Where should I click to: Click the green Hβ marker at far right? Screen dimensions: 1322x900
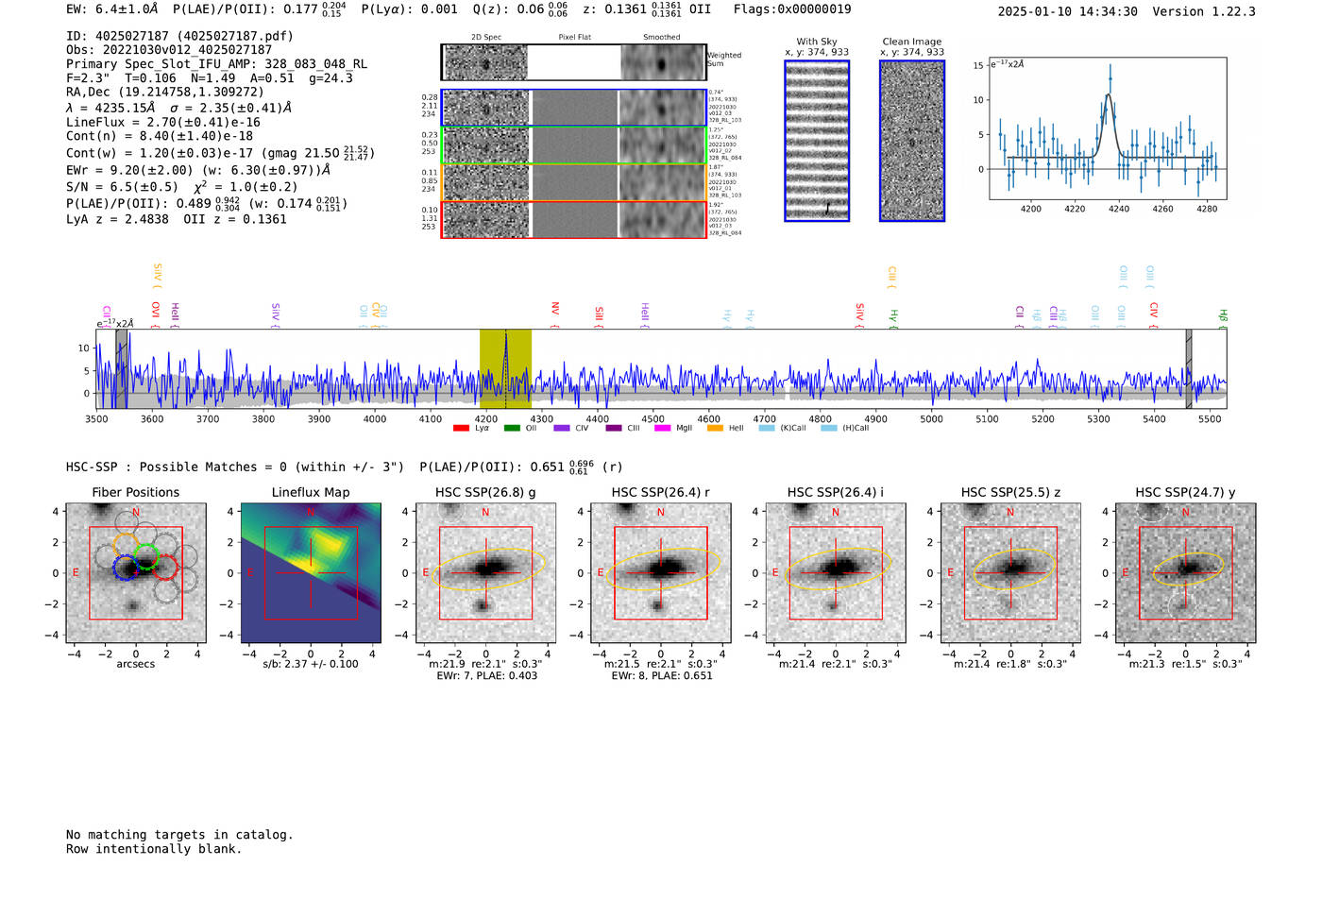pos(1223,316)
